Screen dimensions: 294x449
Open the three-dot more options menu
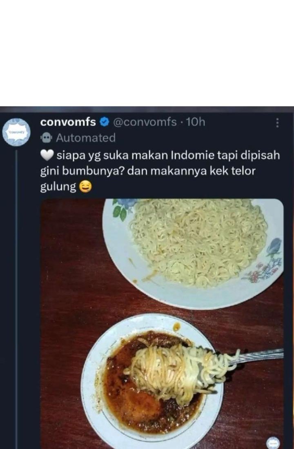click(x=277, y=122)
